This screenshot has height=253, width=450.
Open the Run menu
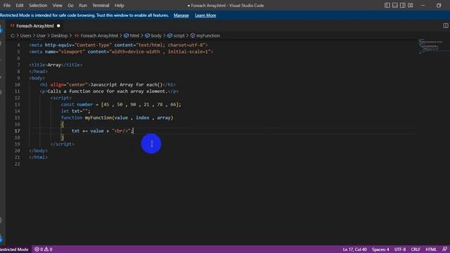(x=83, y=6)
